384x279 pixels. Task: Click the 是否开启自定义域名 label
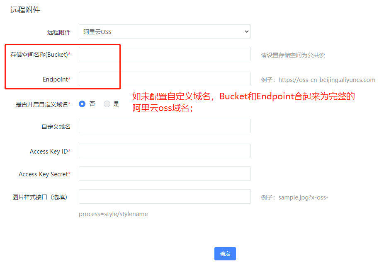[43, 104]
